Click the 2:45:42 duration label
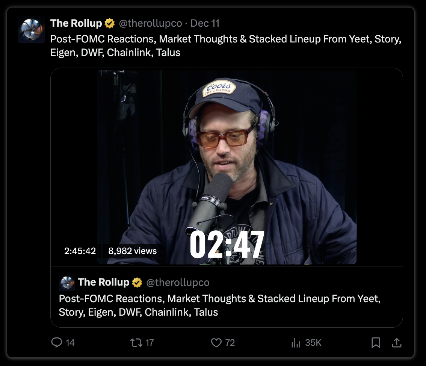Screen dimensions: 426x366 click(80, 251)
